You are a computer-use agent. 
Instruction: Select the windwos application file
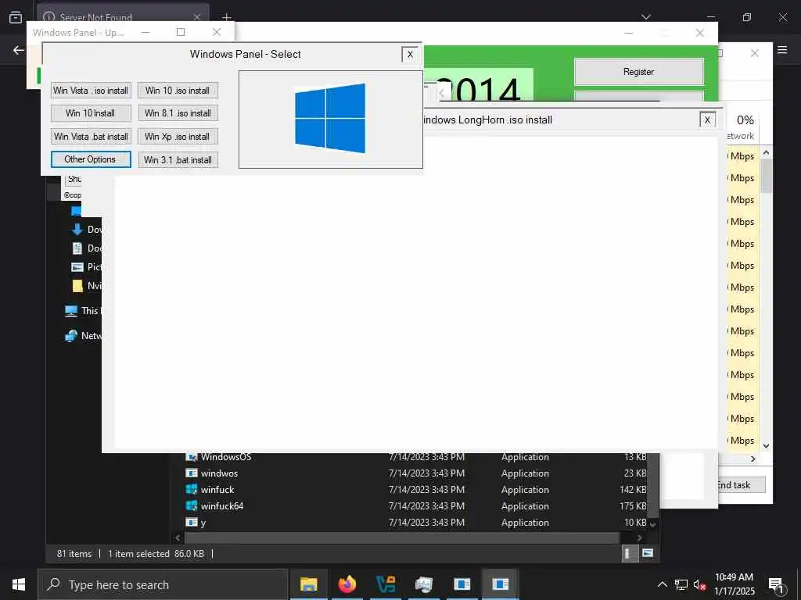pyautogui.click(x=219, y=473)
